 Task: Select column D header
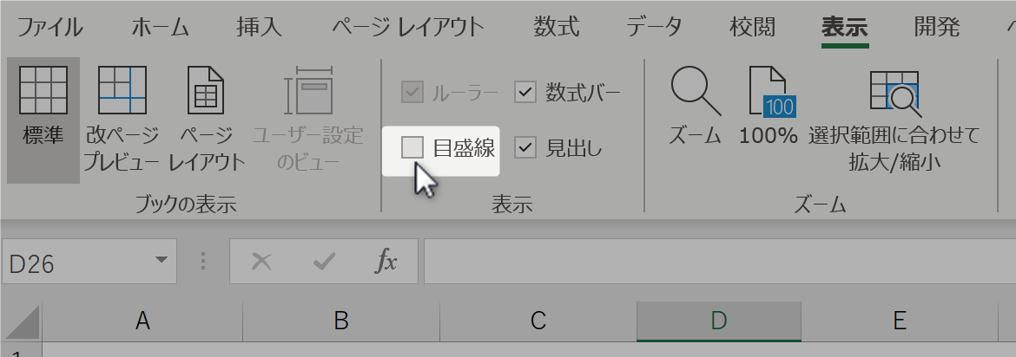(719, 321)
